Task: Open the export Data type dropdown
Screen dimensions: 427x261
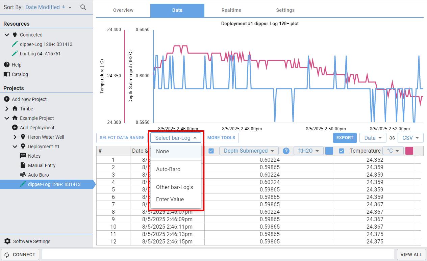Action: (373, 138)
